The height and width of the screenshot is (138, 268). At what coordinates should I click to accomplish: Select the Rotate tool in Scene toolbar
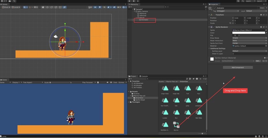(x=51, y=7)
